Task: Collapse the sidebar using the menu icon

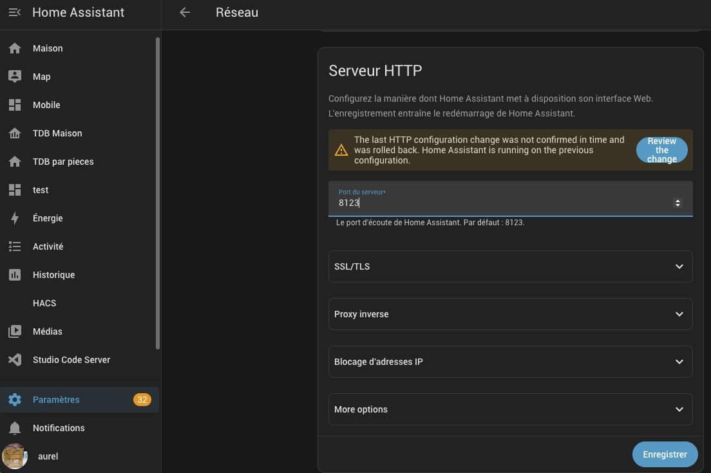Action: [15, 12]
